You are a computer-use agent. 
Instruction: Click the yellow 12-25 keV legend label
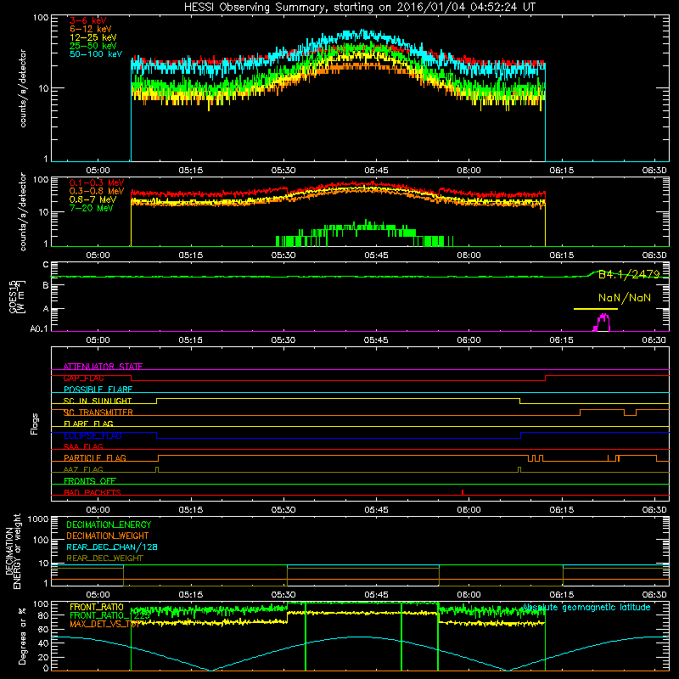coord(93,37)
